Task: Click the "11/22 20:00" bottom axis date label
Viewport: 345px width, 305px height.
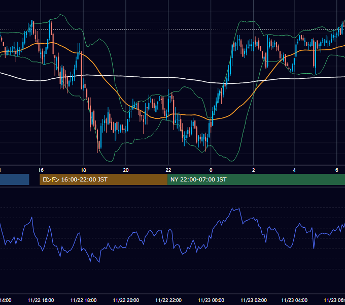Action: tap(126, 300)
